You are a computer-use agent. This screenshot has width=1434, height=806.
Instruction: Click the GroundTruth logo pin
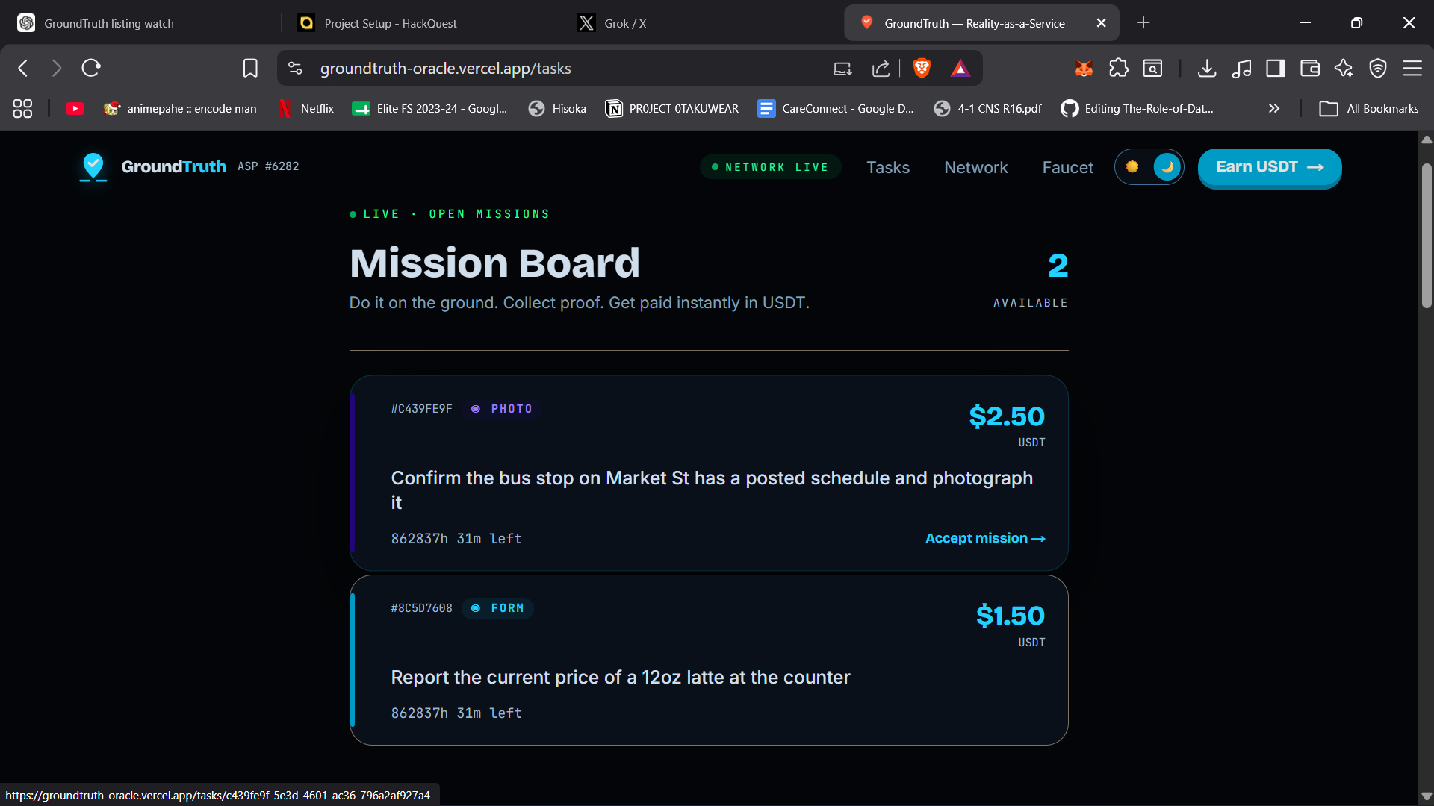click(x=93, y=167)
